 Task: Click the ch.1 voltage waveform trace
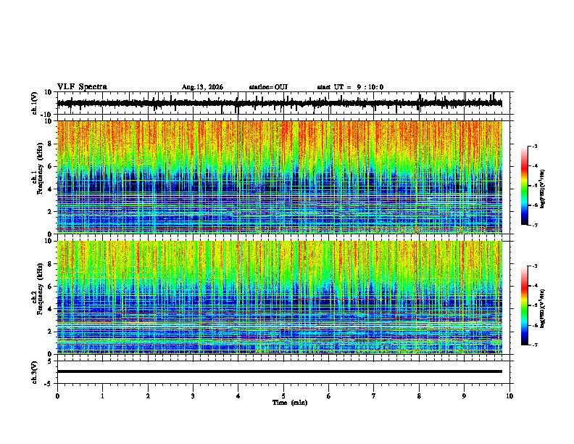coord(279,103)
